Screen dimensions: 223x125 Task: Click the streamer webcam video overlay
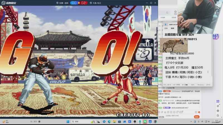coord(200,17)
